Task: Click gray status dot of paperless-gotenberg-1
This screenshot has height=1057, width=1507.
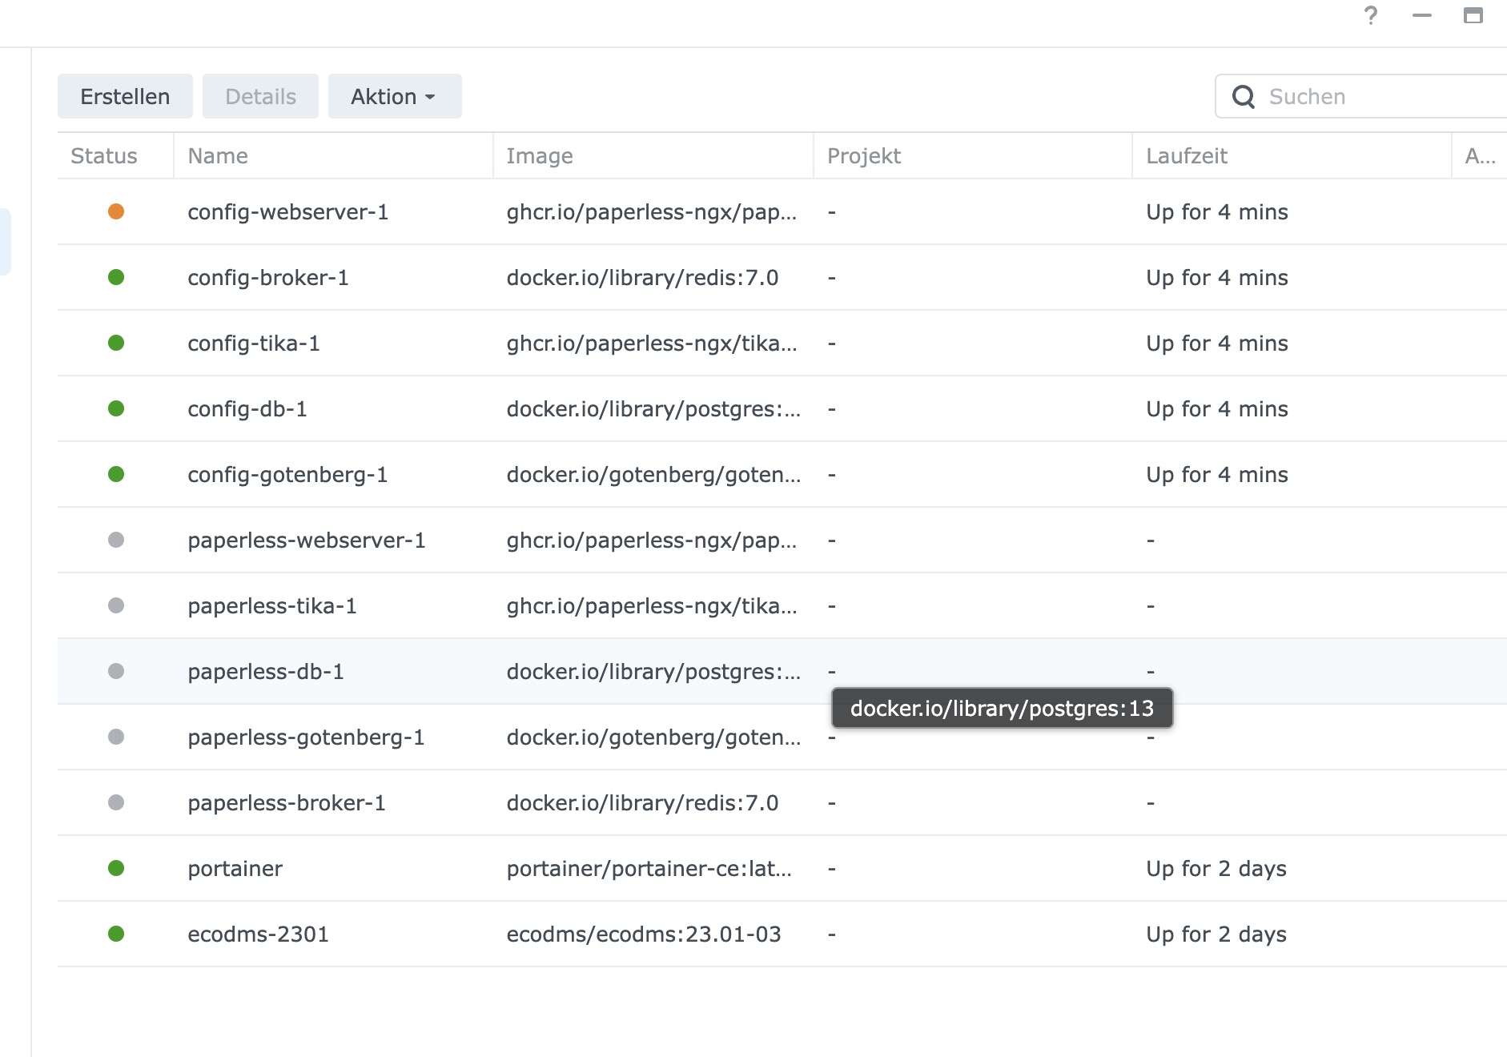Action: pyautogui.click(x=116, y=737)
